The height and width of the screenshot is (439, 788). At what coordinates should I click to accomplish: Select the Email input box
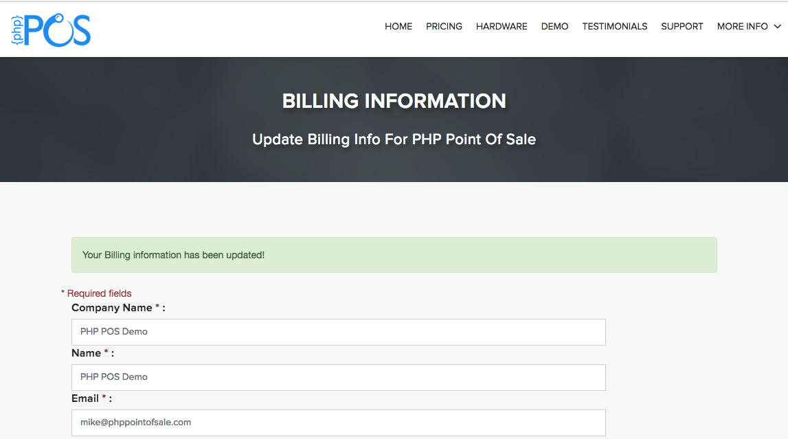pyautogui.click(x=338, y=423)
